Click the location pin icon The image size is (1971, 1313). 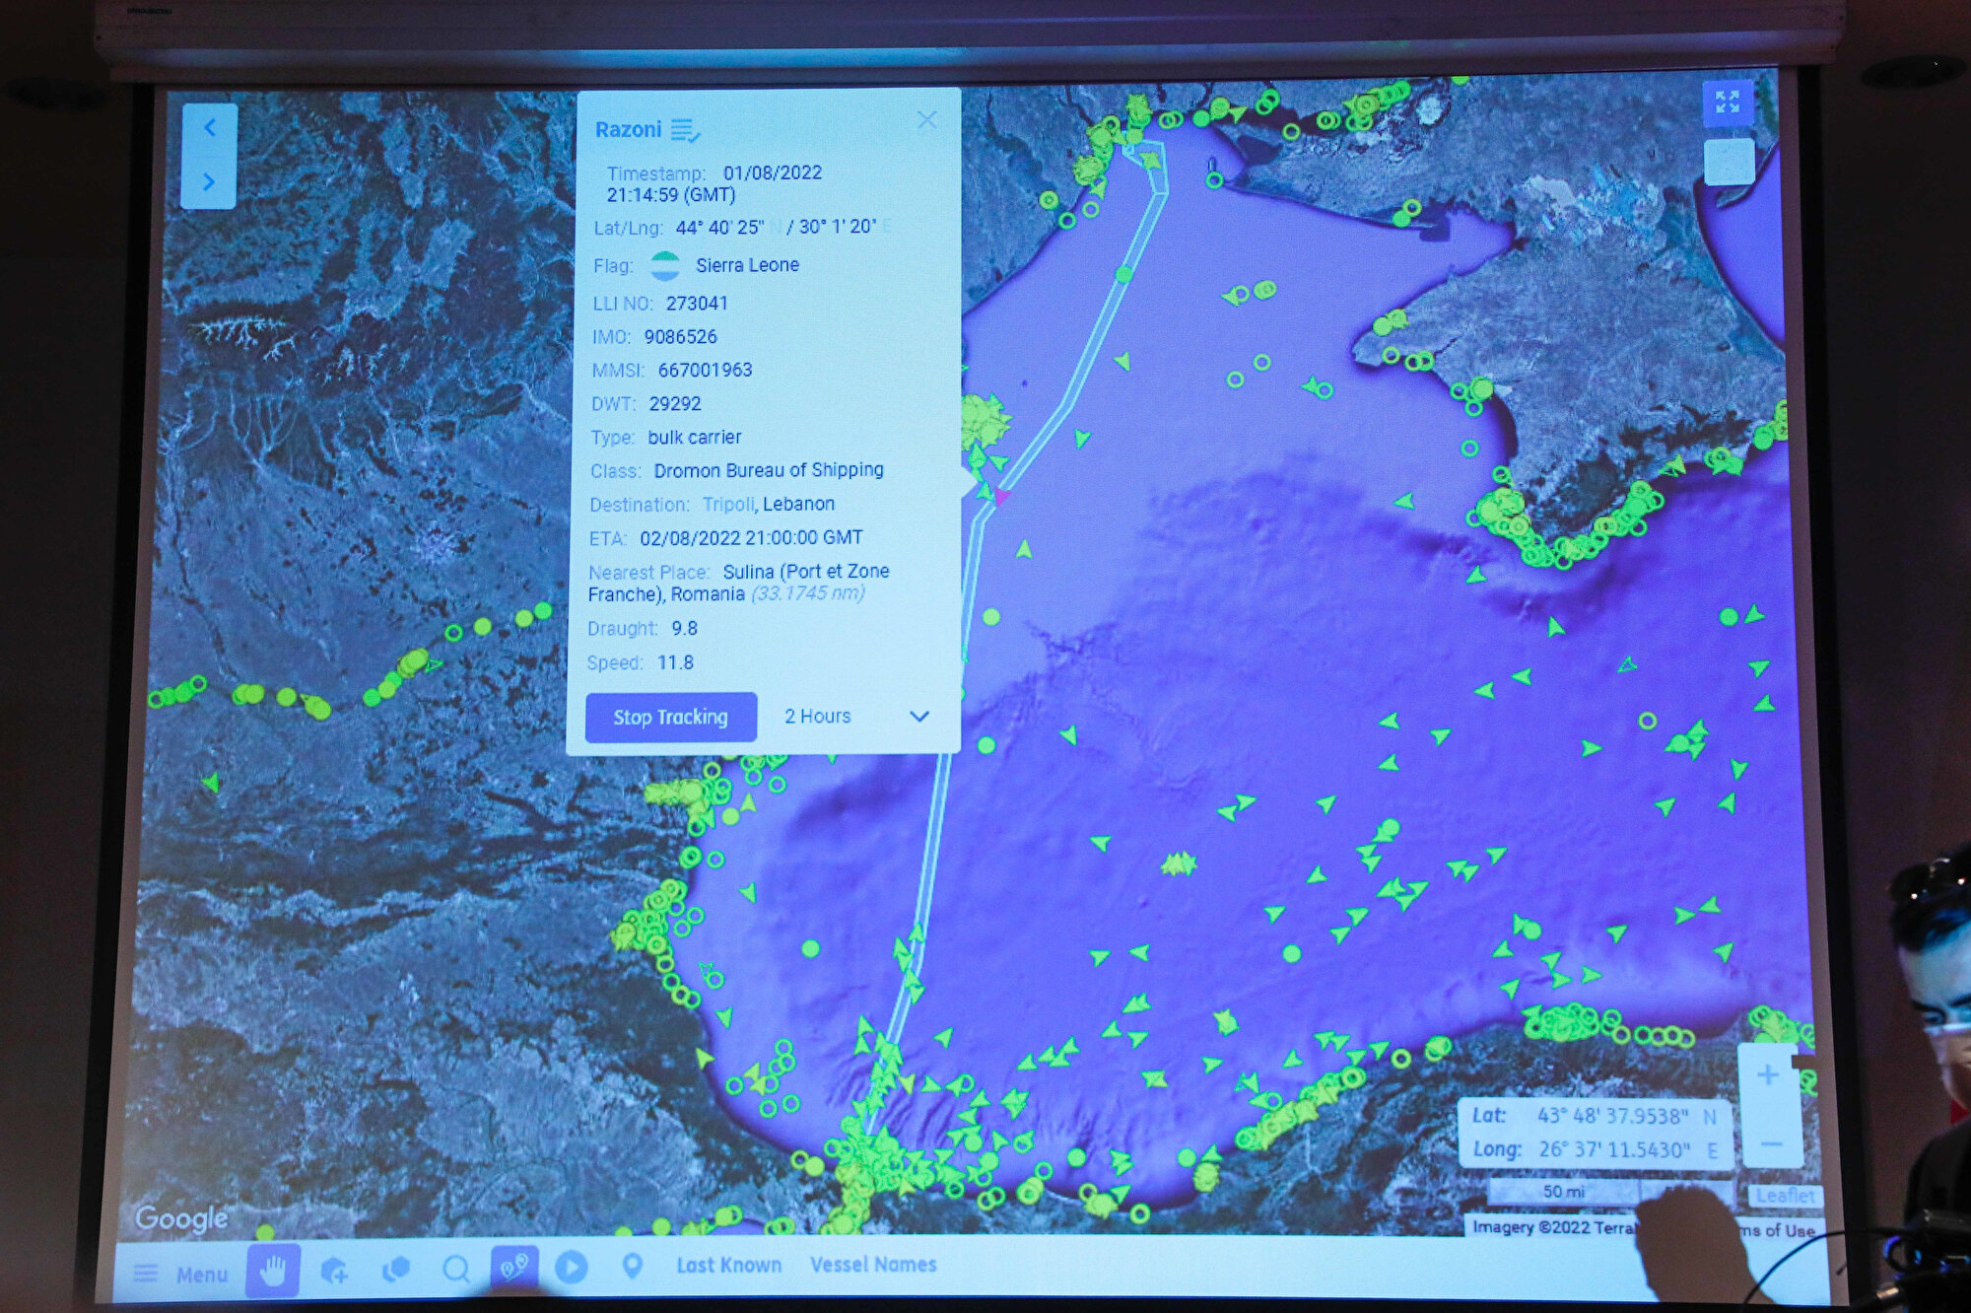632,1267
